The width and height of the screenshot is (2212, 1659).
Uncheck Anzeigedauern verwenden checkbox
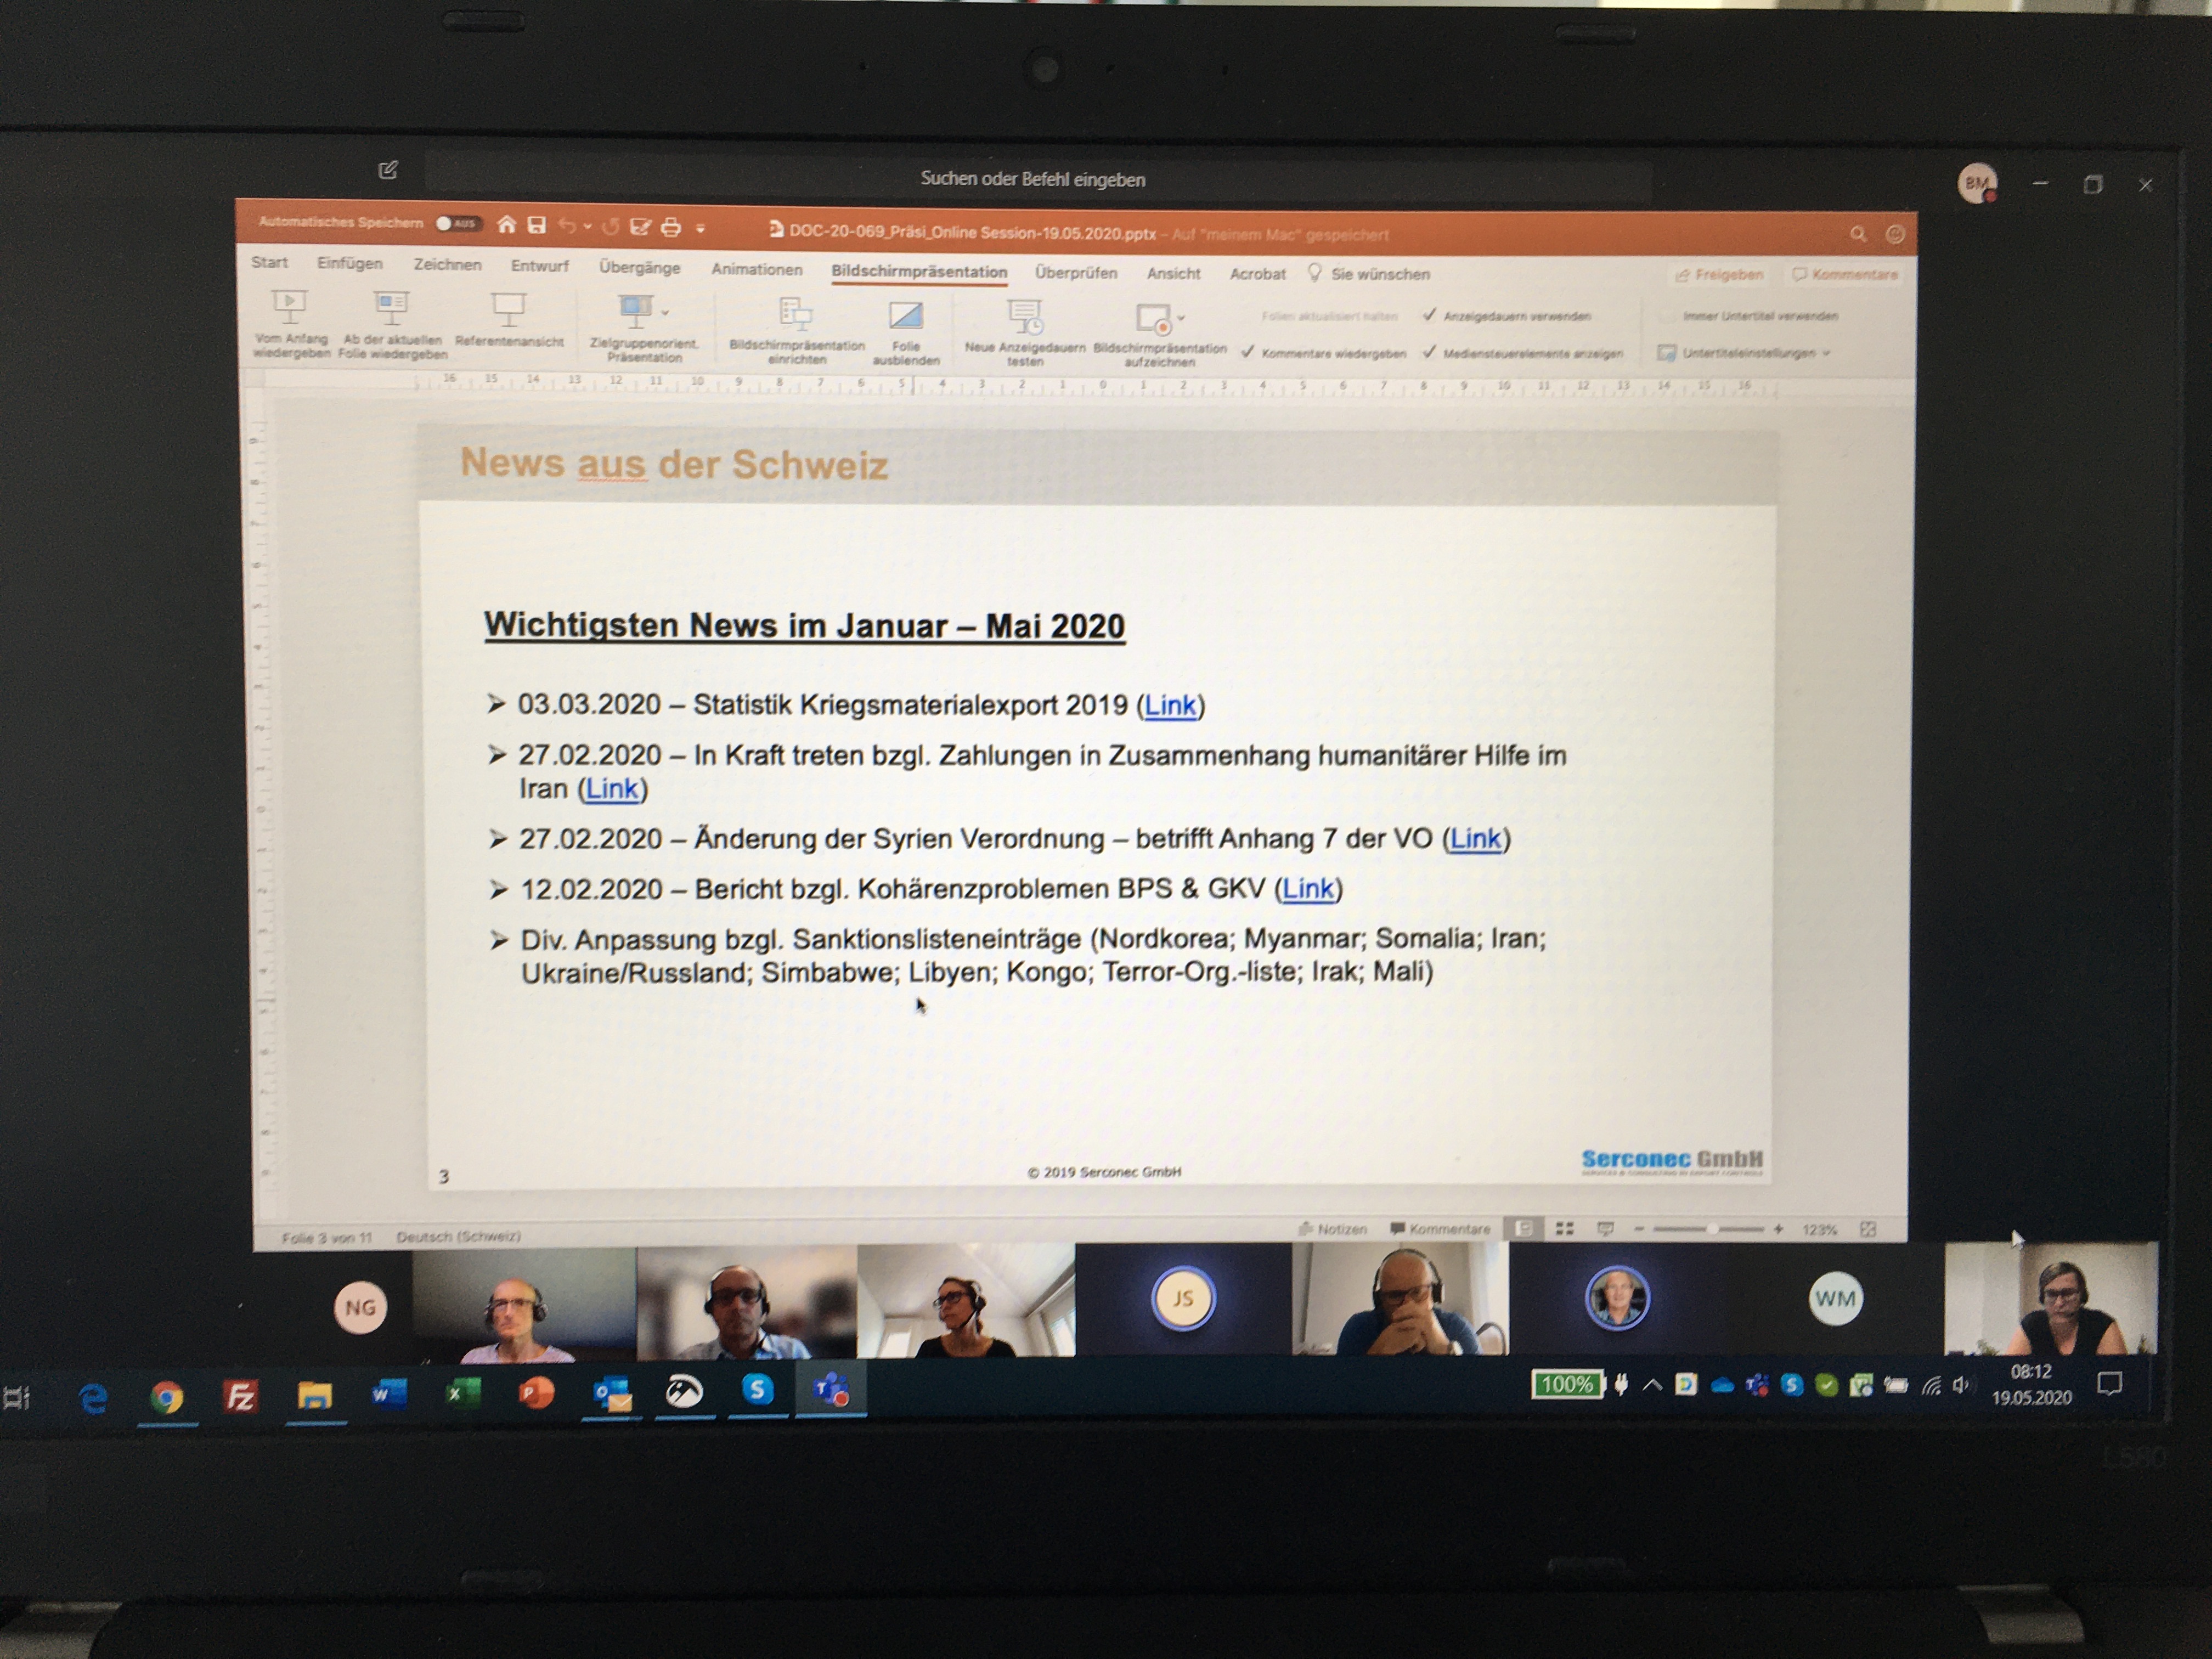point(1429,315)
